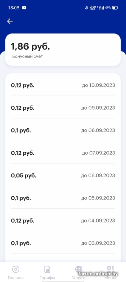
Task: Select the Тарифы tab label
Action: (x=47, y=278)
